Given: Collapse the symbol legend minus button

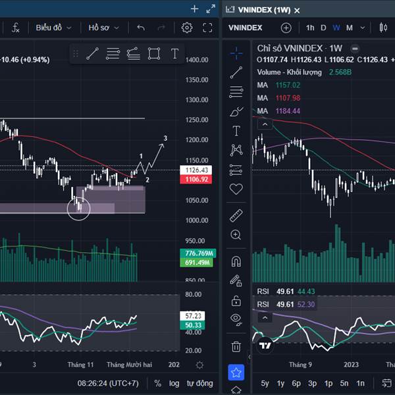Looking at the screenshot, I should [355, 48].
